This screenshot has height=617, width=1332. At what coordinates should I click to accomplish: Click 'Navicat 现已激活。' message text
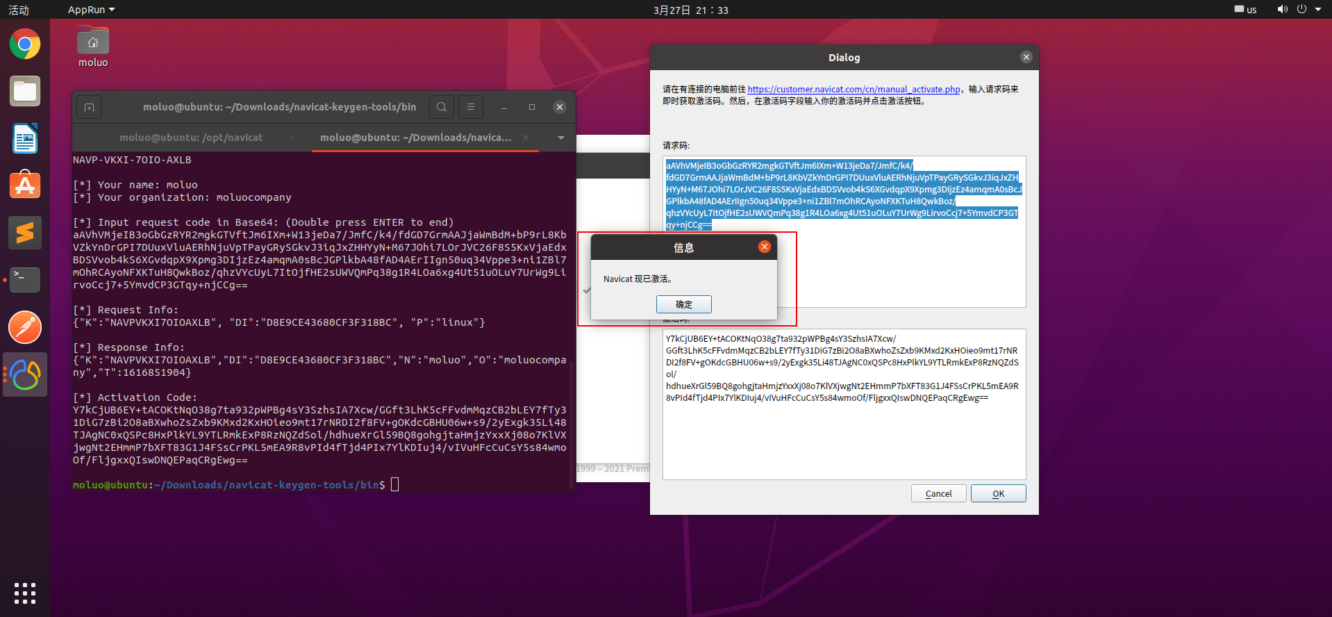point(638,279)
